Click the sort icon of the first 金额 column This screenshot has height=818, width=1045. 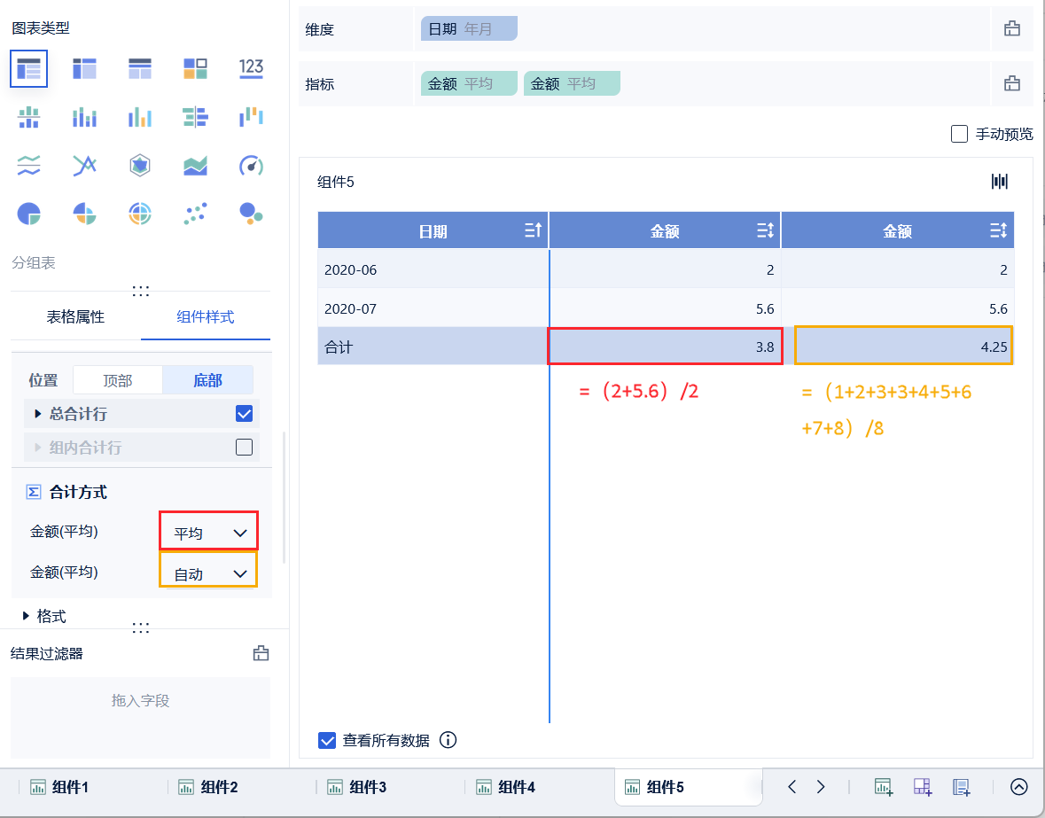(765, 230)
